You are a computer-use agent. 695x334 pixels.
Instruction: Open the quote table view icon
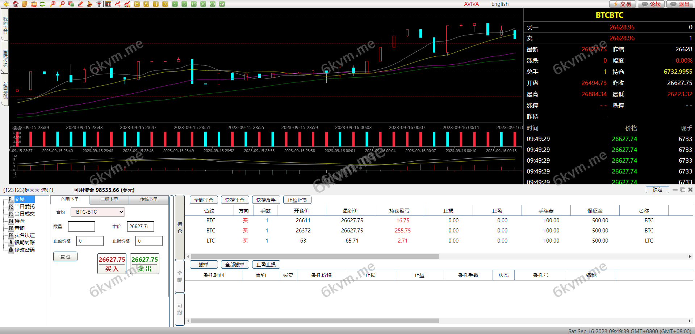tap(108, 4)
